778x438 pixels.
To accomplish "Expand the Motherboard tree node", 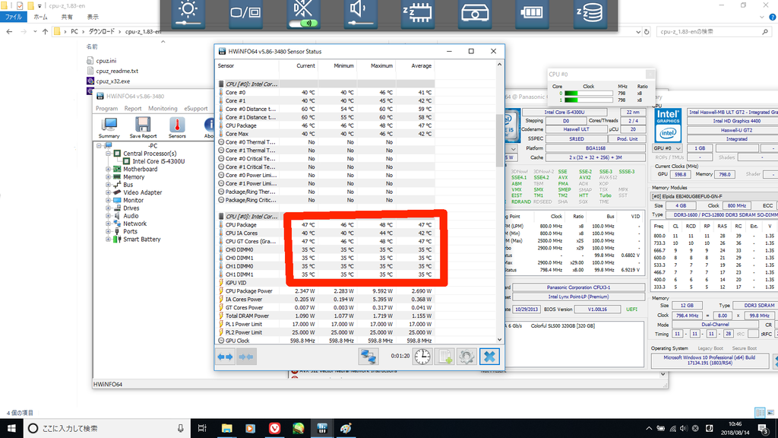I will tap(109, 170).
